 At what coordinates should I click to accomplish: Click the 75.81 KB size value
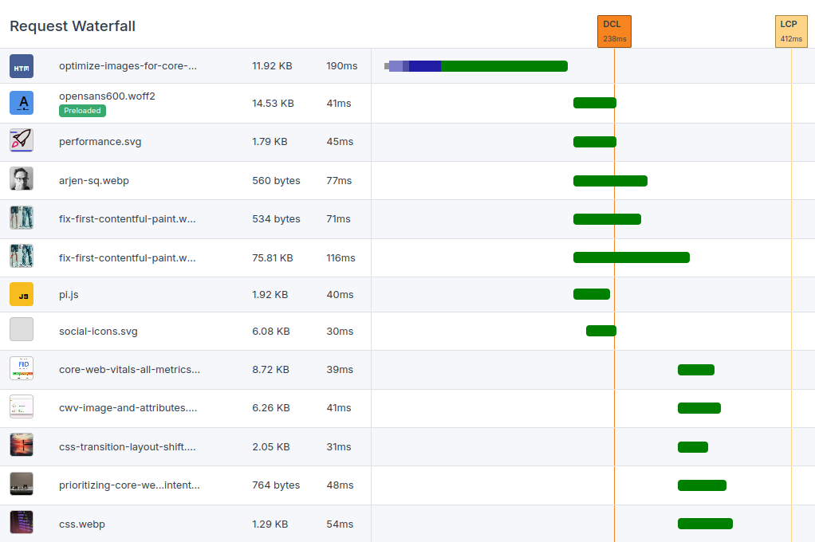point(272,257)
